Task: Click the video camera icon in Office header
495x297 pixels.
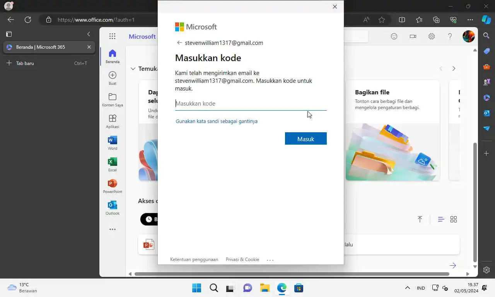Action: 413,36
